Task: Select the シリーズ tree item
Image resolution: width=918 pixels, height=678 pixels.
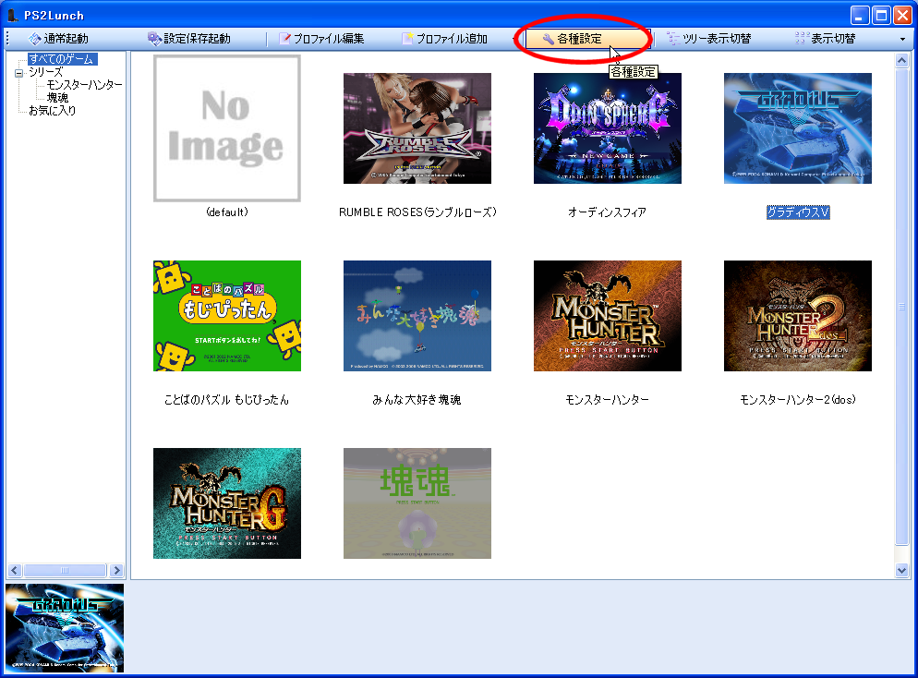Action: pos(45,72)
